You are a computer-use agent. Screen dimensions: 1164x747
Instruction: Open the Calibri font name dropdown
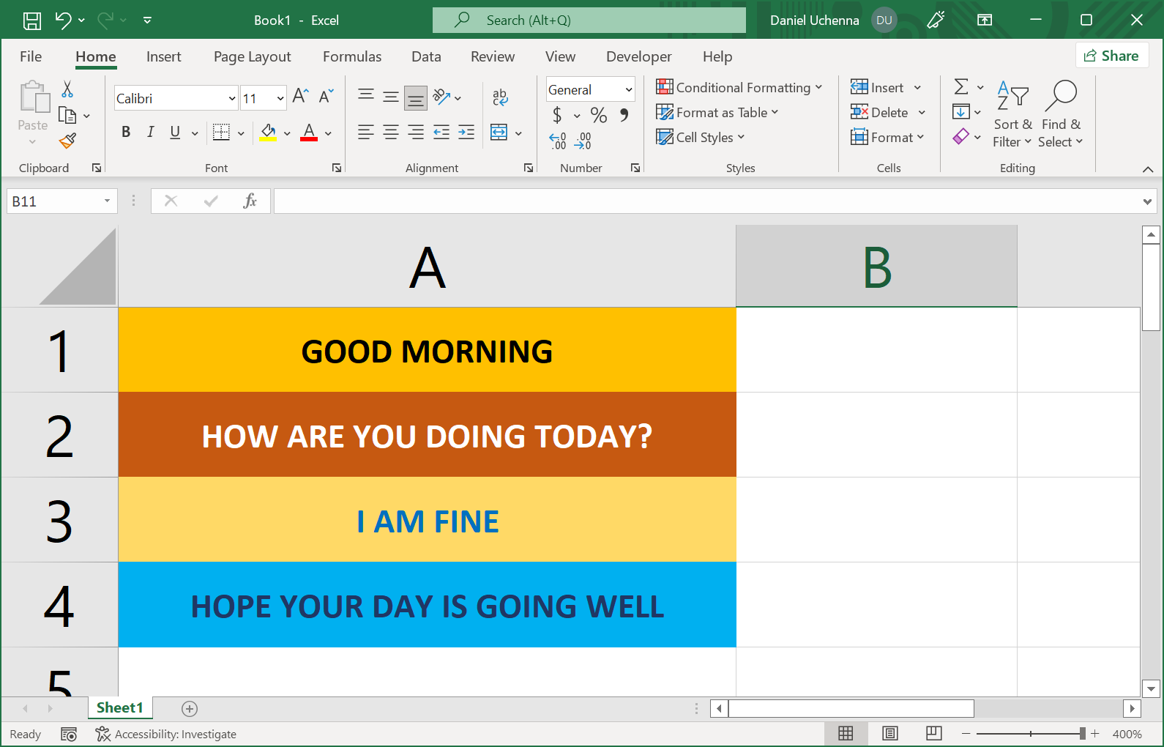[232, 98]
